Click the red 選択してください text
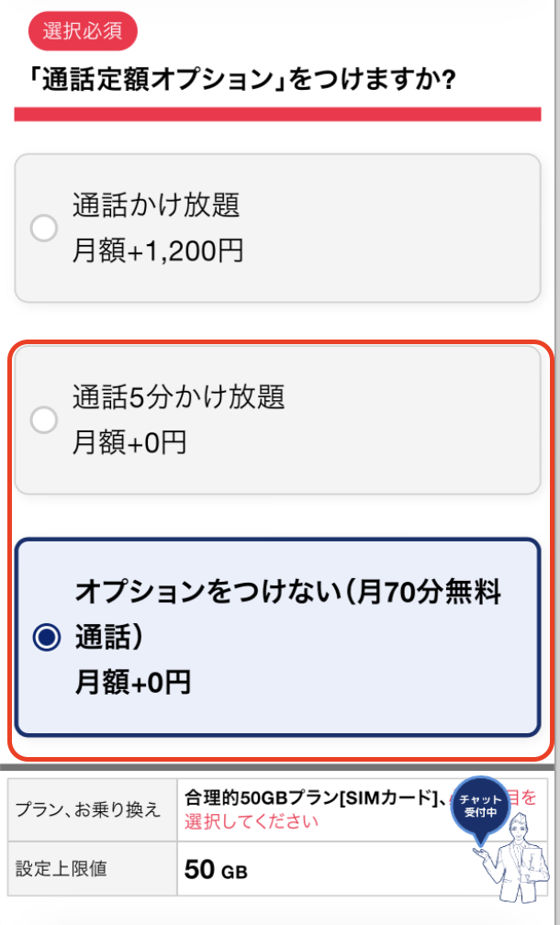Image resolution: width=560 pixels, height=925 pixels. coord(251,820)
